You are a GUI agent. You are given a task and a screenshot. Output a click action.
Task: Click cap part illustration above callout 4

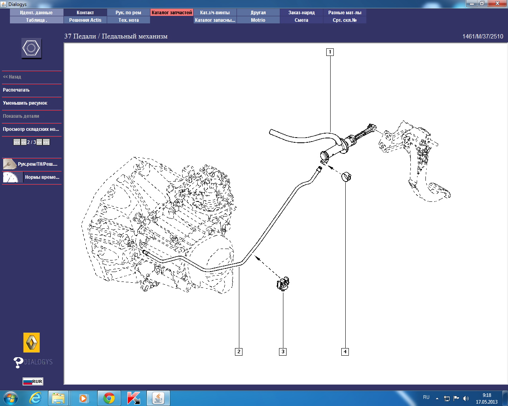coord(346,176)
